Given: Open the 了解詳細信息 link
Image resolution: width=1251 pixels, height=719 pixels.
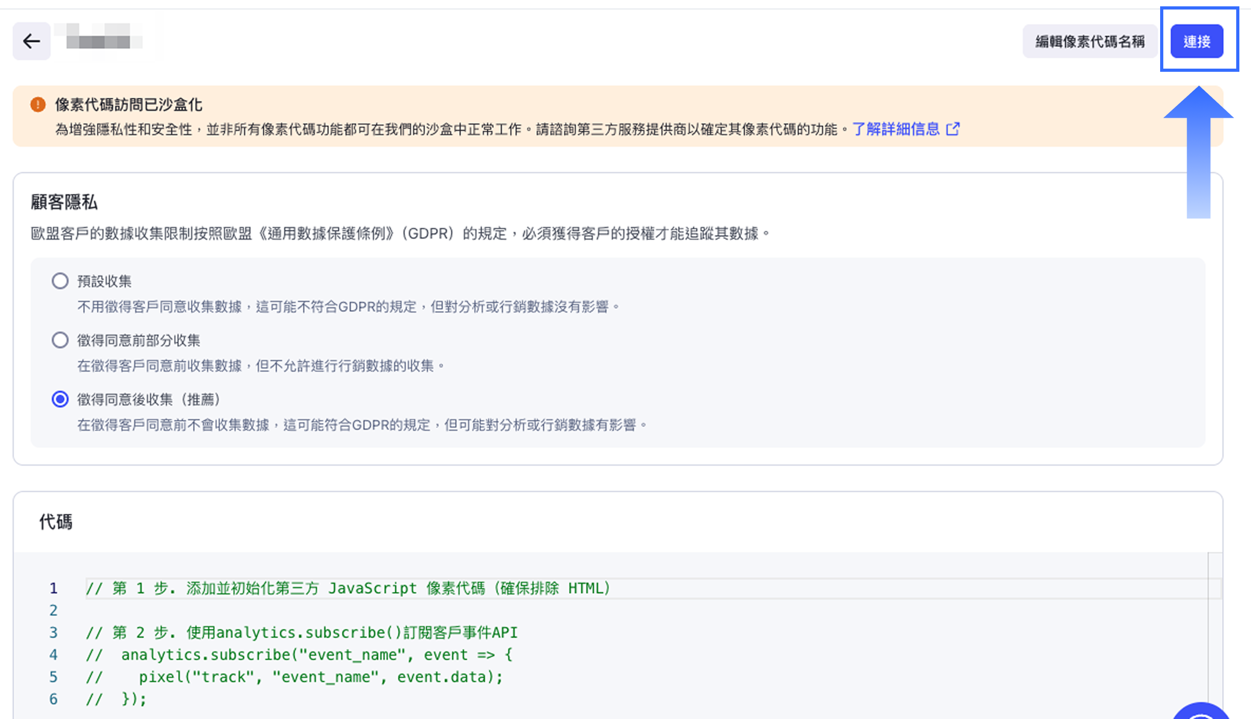Looking at the screenshot, I should tap(896, 129).
